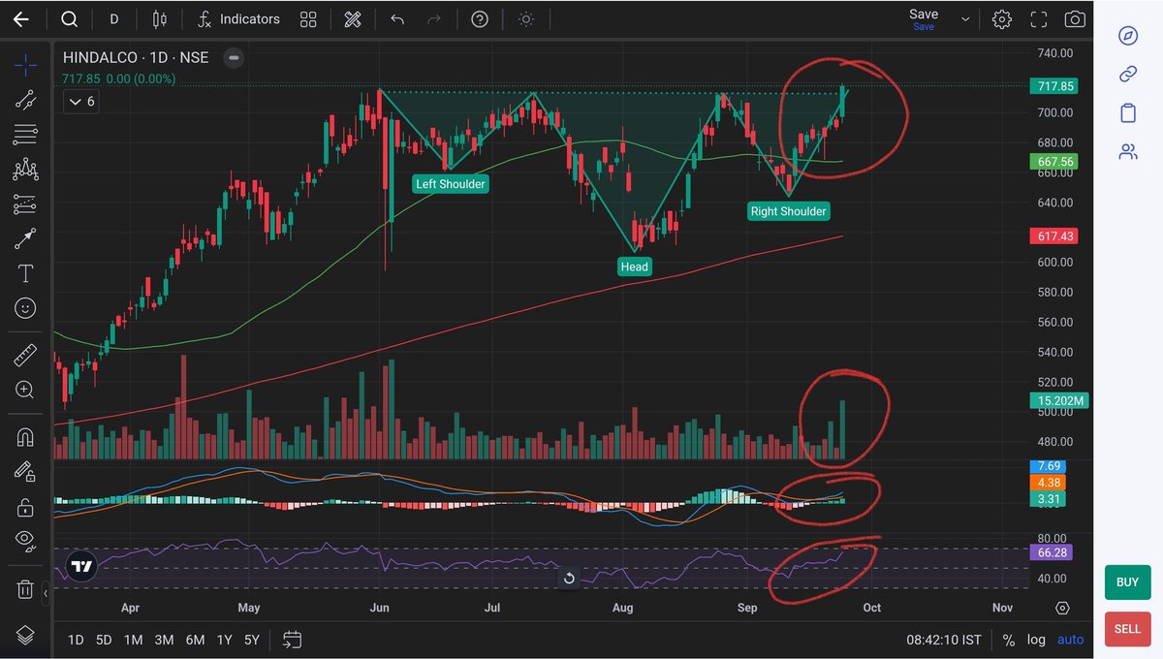This screenshot has width=1163, height=659.
Task: Pick the chart patterns tool
Action: (25, 170)
